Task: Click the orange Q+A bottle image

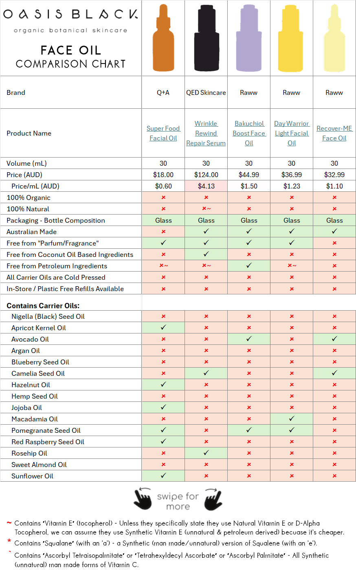Action: [163, 38]
